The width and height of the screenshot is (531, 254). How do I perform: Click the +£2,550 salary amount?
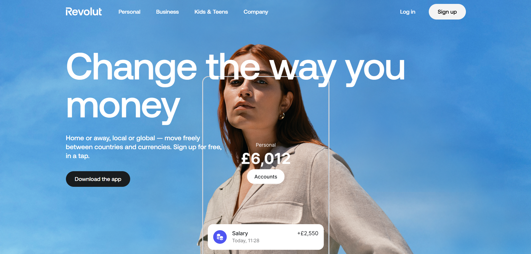coord(308,233)
